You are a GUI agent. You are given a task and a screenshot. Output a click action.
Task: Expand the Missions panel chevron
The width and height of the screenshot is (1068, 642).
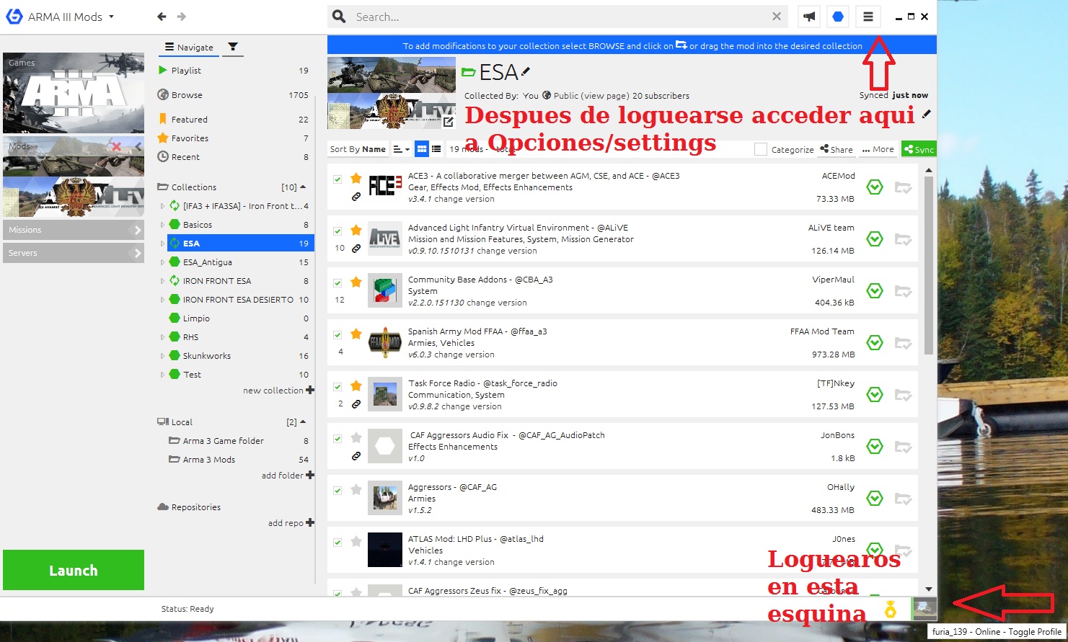click(138, 230)
